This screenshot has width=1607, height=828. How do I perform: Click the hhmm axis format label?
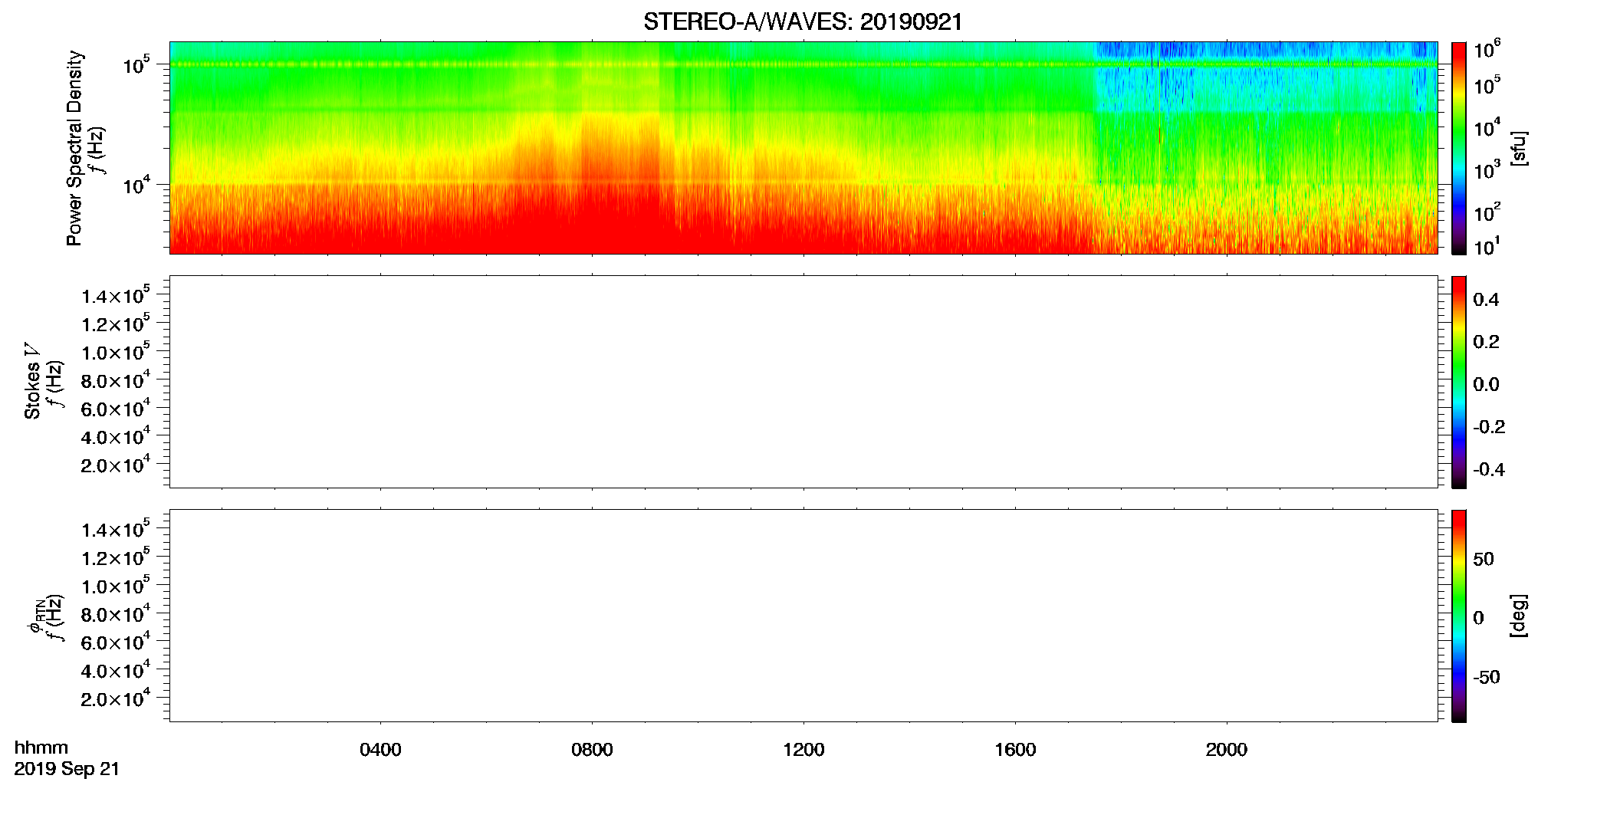tap(41, 747)
